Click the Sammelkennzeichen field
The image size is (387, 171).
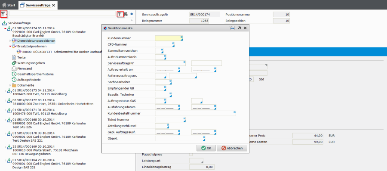point(159,51)
